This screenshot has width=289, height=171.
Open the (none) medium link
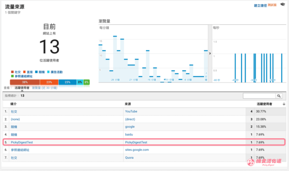click(x=15, y=119)
